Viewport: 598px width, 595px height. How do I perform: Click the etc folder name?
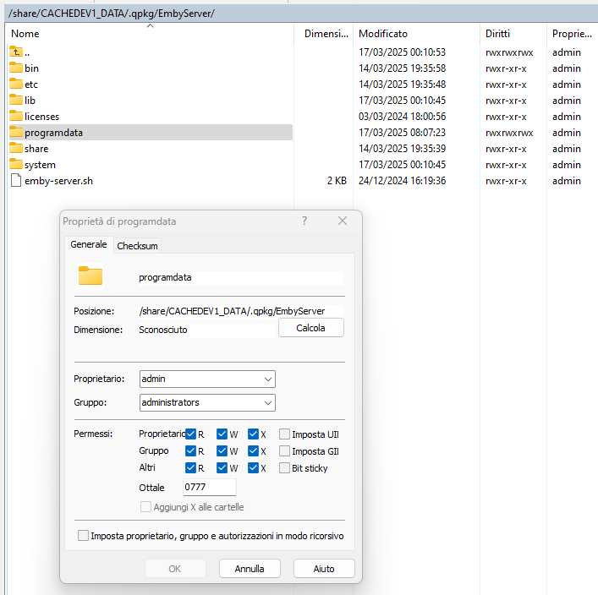pyautogui.click(x=31, y=85)
